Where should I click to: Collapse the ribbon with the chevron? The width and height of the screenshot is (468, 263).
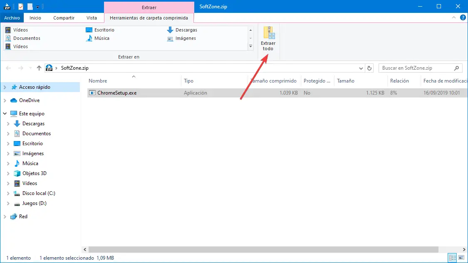[454, 17]
